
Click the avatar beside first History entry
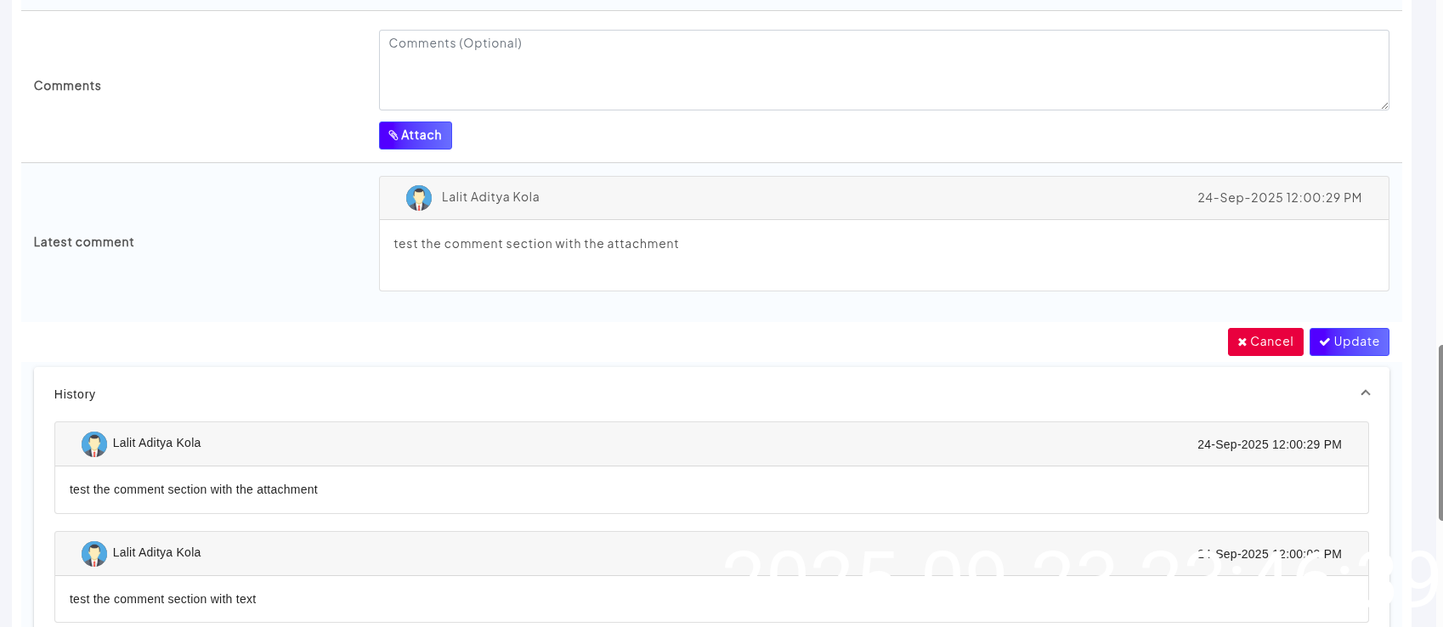pos(94,444)
